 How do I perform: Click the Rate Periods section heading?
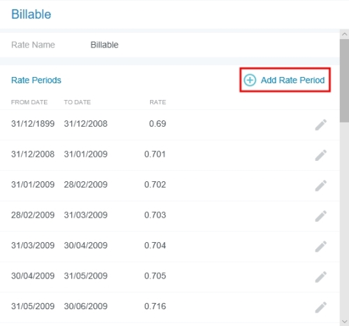(x=36, y=80)
